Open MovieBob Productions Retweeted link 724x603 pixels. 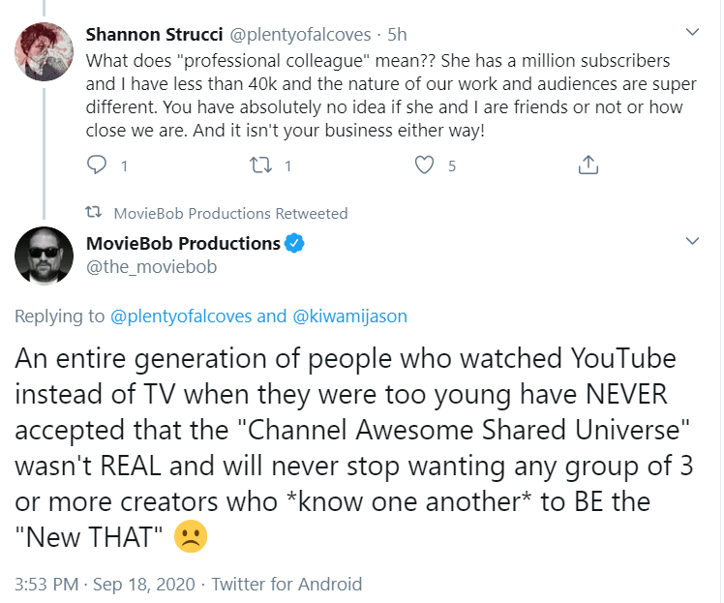[x=230, y=213]
